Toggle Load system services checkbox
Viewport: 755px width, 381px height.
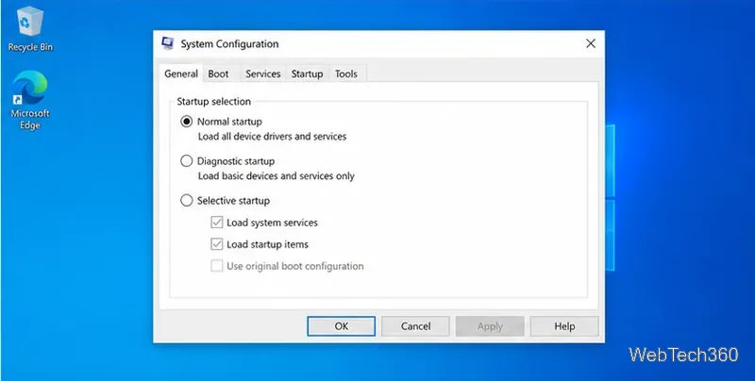pyautogui.click(x=217, y=223)
